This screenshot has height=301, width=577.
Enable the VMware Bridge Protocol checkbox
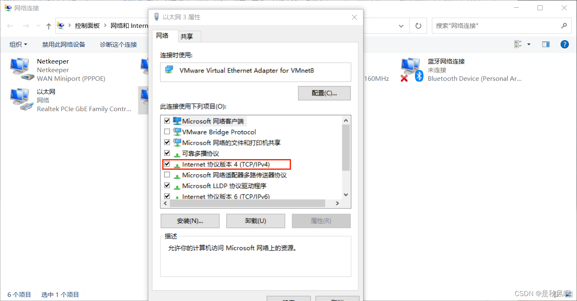[x=167, y=132]
